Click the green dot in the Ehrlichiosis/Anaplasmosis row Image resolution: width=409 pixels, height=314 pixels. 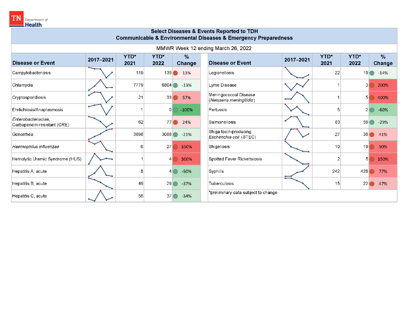(175, 110)
